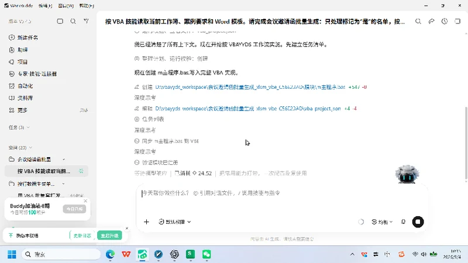The width and height of the screenshot is (468, 263).
Task: Search within this conversation using header magnifier
Action: coord(418,21)
